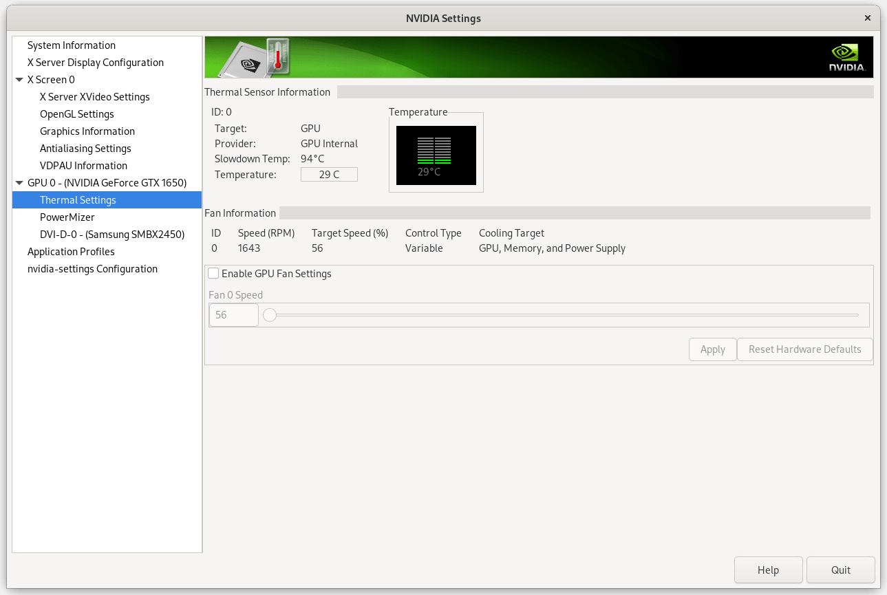Select DVI-D-0 Samsung SMBX2450 display entry
The width and height of the screenshot is (887, 595).
tap(113, 234)
